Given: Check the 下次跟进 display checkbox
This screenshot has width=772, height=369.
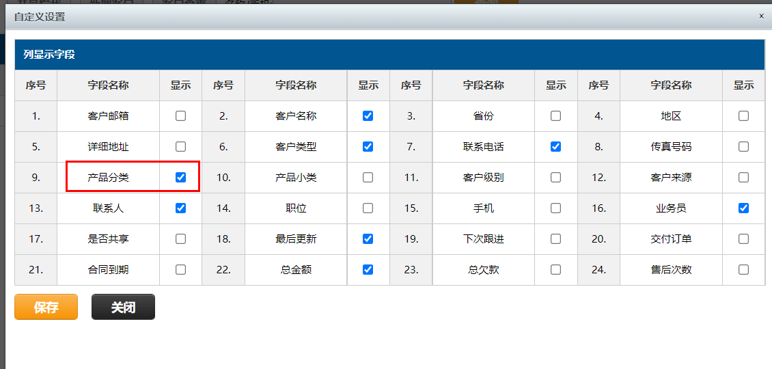Looking at the screenshot, I should (x=556, y=239).
